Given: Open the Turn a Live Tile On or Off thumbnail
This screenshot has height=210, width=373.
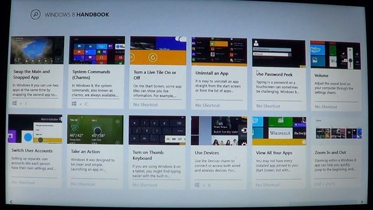Looking at the screenshot, I should coord(158,51).
